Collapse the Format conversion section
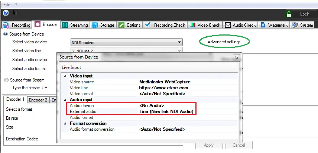This screenshot has height=153, width=318. 64,123
